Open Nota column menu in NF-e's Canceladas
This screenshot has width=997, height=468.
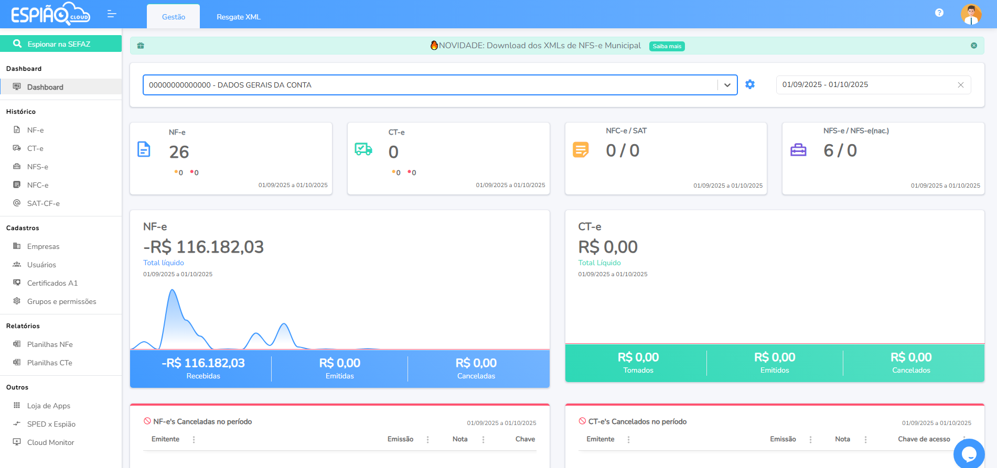[484, 440]
